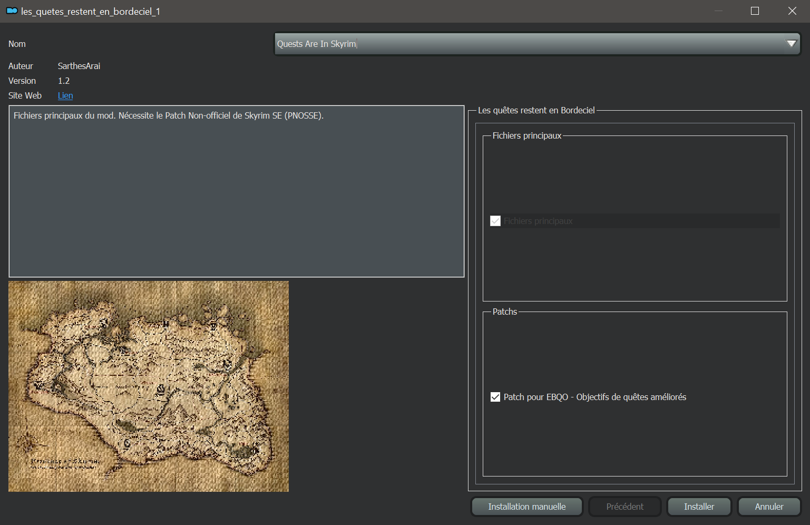Close the installer window
Screen dimensions: 810x525
[x=792, y=11]
